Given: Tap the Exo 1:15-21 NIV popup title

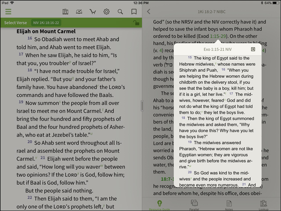Looking at the screenshot, I should 218,49.
